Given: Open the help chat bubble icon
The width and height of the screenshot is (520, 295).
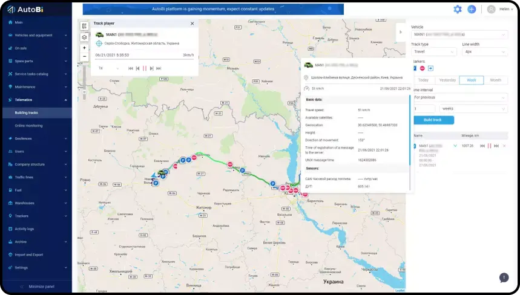Looking at the screenshot, I should (x=504, y=277).
